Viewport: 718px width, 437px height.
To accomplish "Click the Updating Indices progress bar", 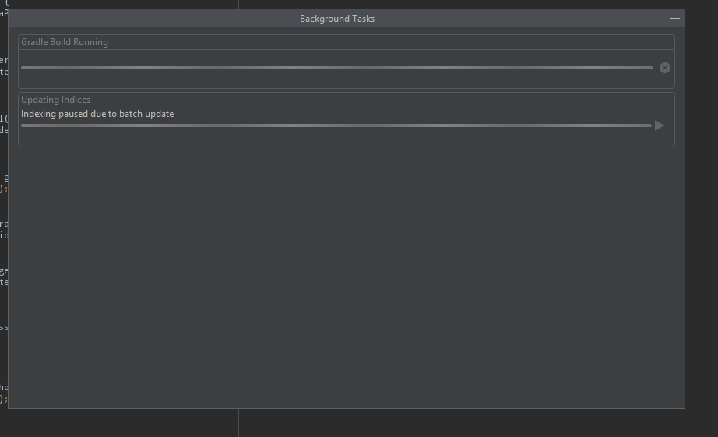I will click(336, 125).
